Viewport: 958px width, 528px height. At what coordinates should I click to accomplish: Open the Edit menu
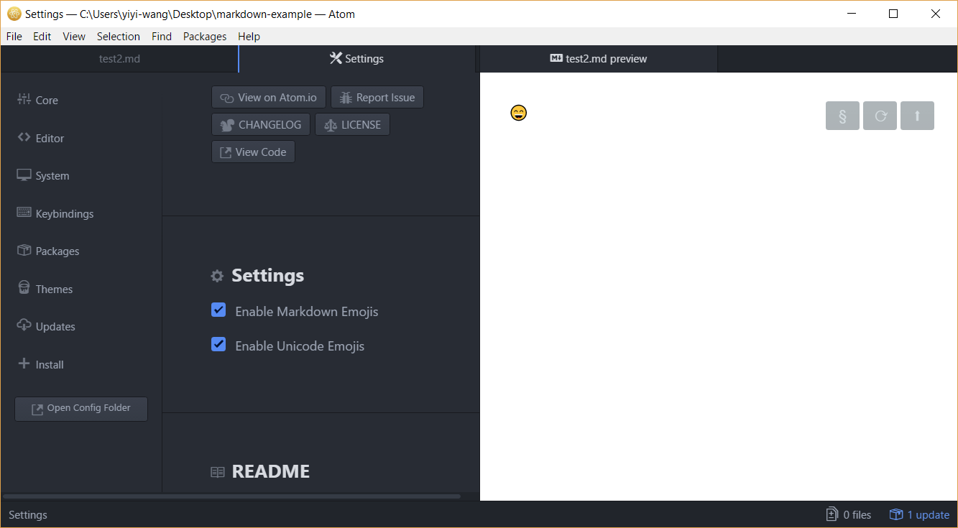click(x=42, y=36)
